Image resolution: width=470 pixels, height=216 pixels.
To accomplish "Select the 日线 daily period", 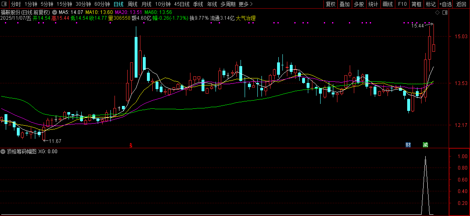I will point(119,4).
